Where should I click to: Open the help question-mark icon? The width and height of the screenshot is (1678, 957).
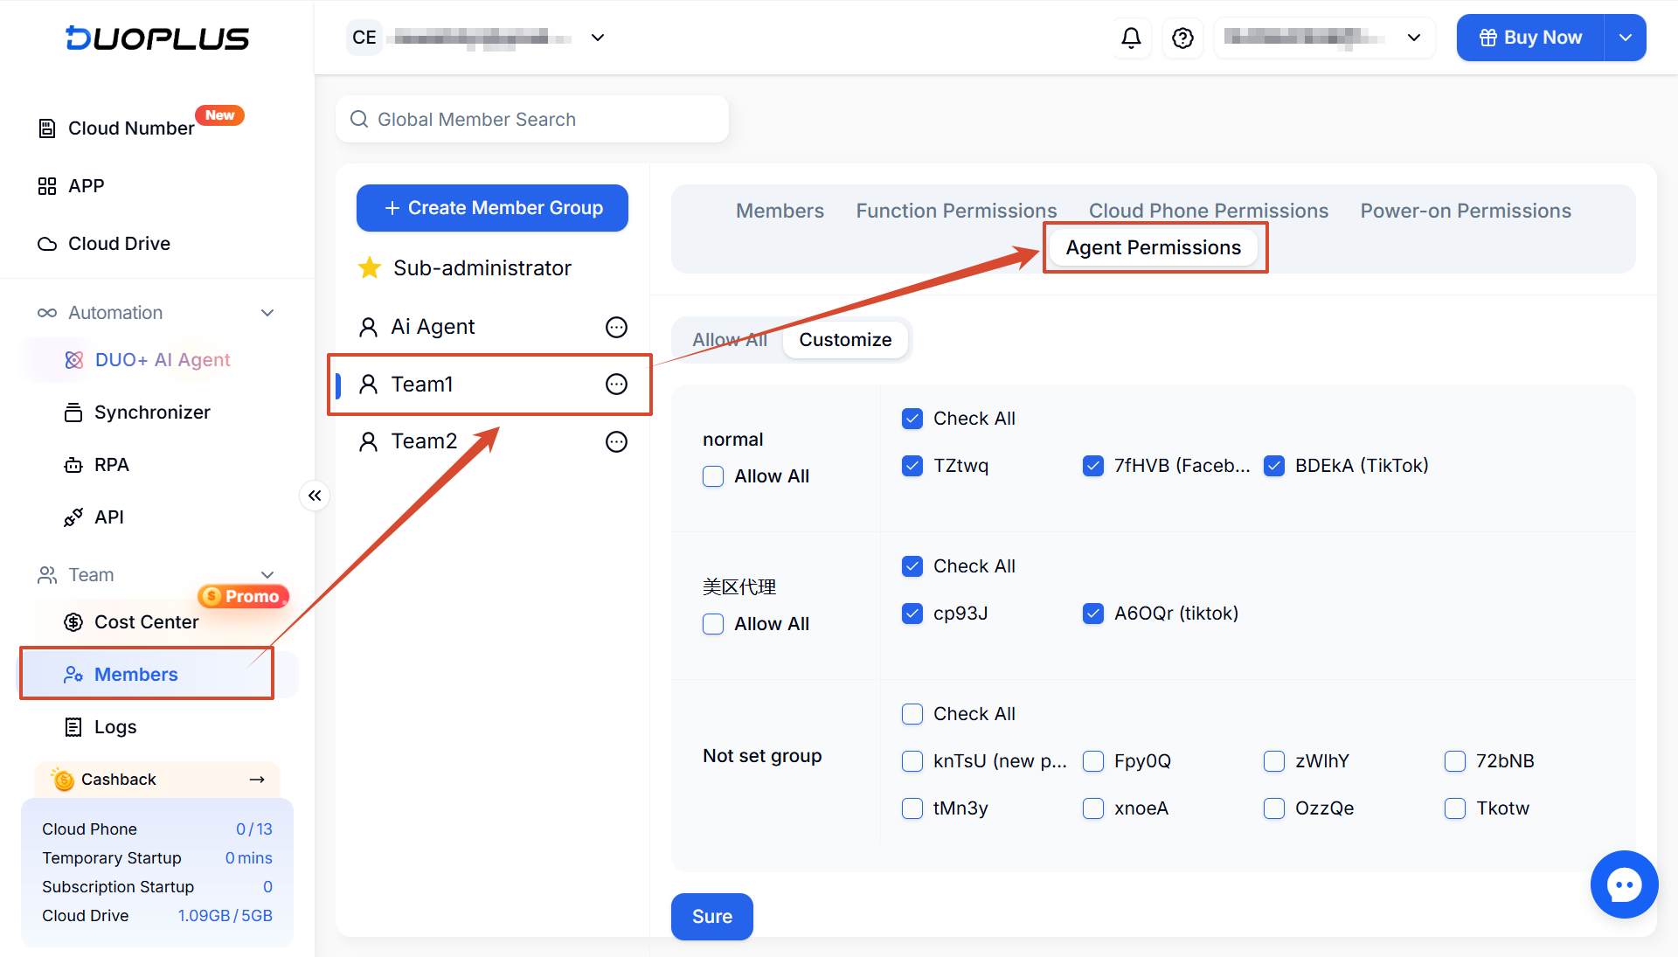1182,38
